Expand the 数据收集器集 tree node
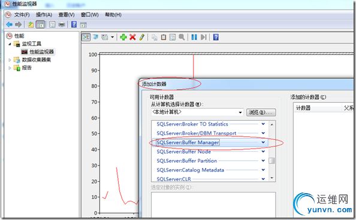Viewport: 356px width, 220px height. coord(10,60)
